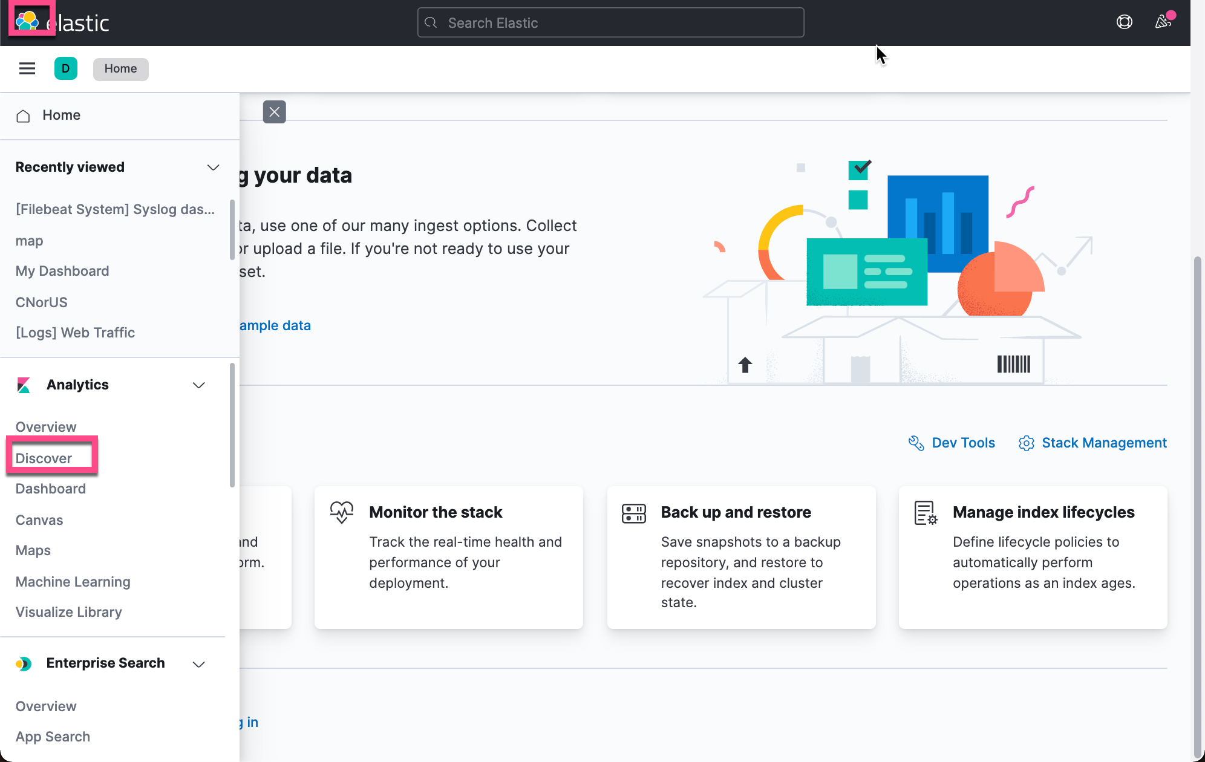Open Discover in the Analytics menu
The width and height of the screenshot is (1205, 762).
pyautogui.click(x=44, y=458)
